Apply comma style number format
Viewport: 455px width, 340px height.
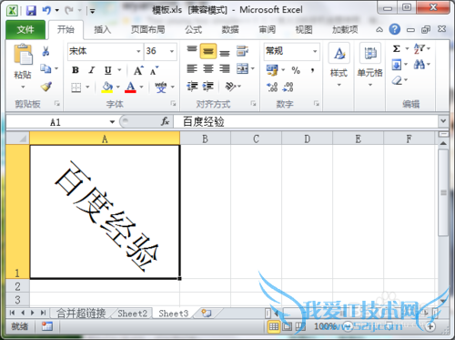pos(312,70)
